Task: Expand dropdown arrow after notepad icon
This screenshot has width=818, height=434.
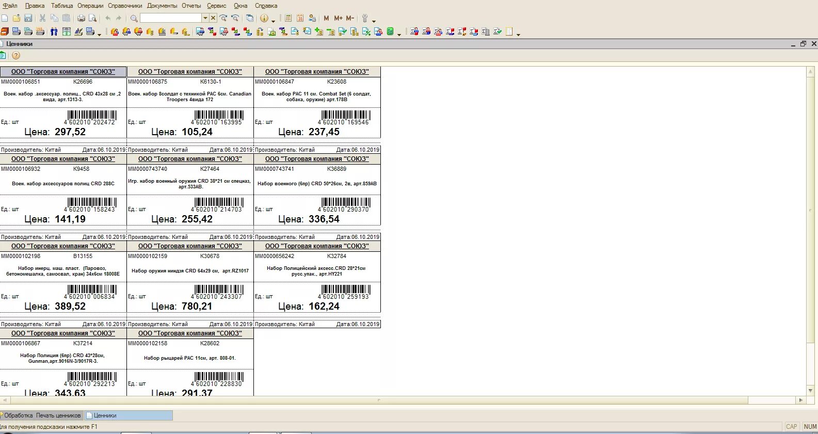Action: coord(518,34)
